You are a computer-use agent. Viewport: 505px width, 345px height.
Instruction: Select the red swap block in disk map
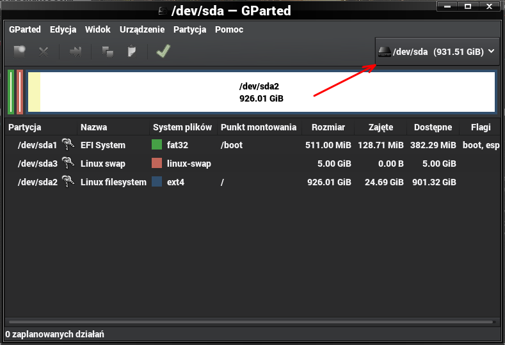click(x=20, y=92)
